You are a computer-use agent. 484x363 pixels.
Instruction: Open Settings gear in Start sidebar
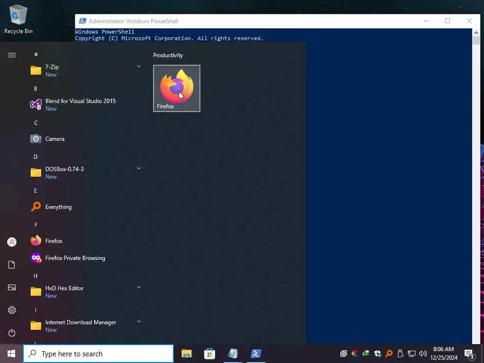(x=12, y=310)
